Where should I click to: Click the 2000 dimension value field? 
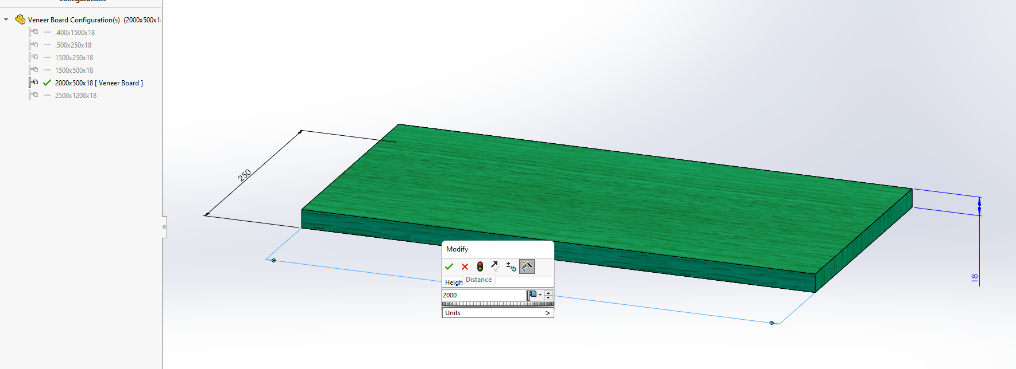click(x=482, y=295)
